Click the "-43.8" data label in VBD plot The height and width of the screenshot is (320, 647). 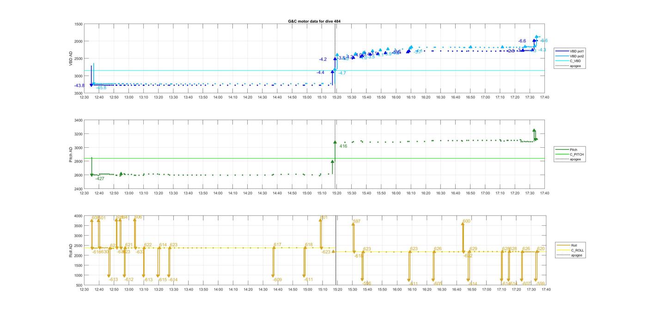[79, 85]
